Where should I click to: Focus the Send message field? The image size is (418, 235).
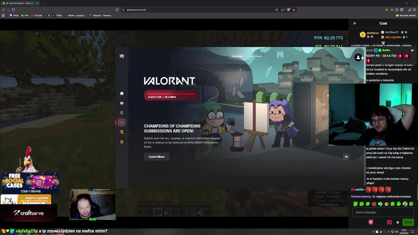click(383, 212)
